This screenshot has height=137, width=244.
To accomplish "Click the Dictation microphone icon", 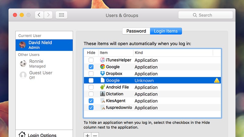I will [x=102, y=94].
